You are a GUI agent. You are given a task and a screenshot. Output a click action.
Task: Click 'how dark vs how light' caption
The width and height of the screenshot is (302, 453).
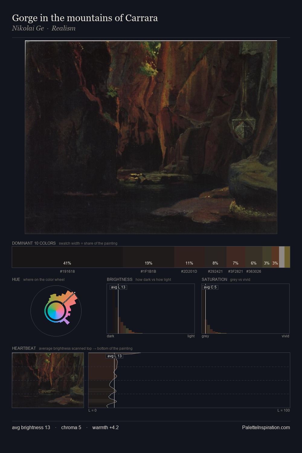click(x=153, y=280)
